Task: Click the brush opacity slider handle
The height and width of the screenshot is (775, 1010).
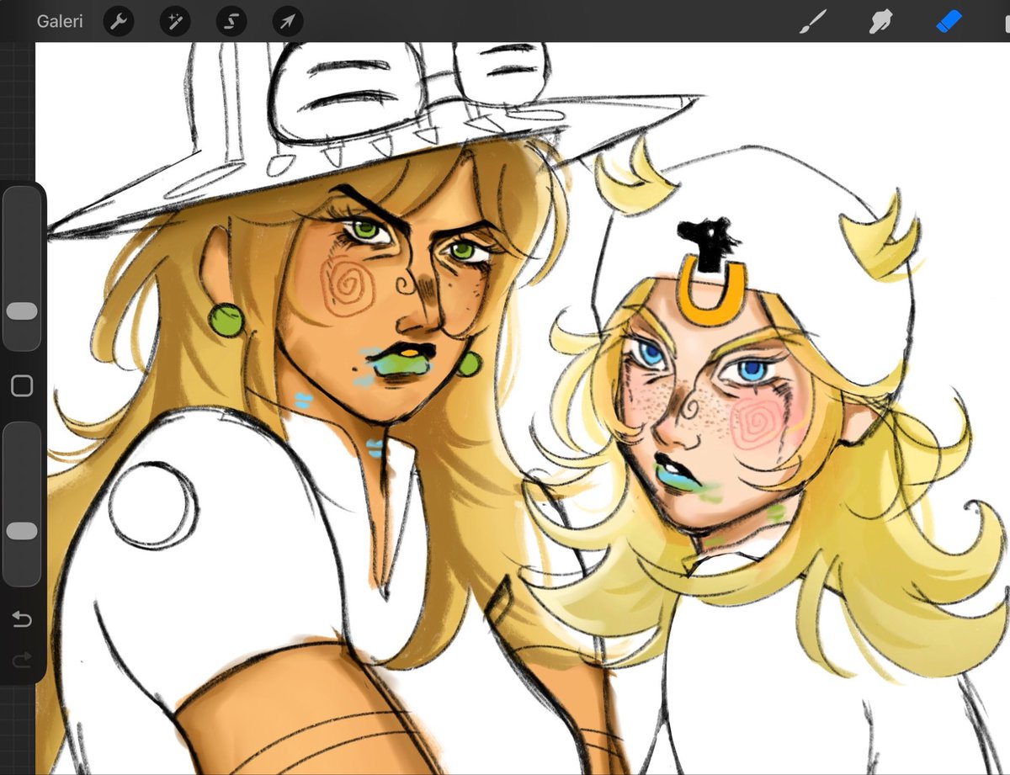Action: click(22, 531)
